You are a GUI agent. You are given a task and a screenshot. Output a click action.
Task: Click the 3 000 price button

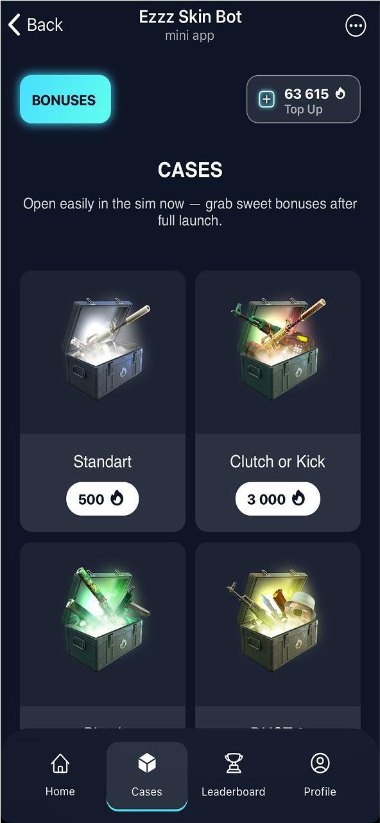[277, 499]
